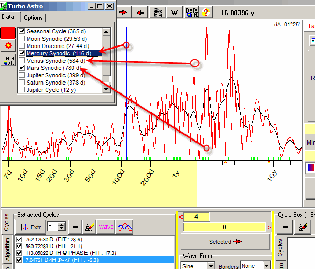Click the dA=01°25' label on chart
Screen dimensions: 315x269
(287, 25)
